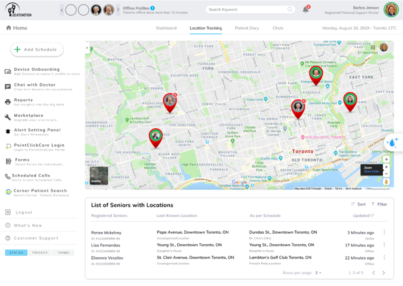
Task: Click the Filter button in seniors list
Action: click(379, 204)
